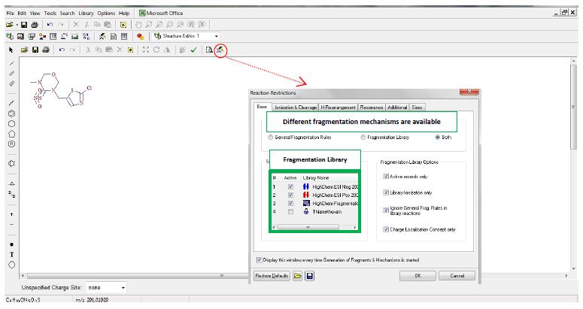Image resolution: width=583 pixels, height=309 pixels.
Task: Click the Restore Defaults button
Action: 272,276
